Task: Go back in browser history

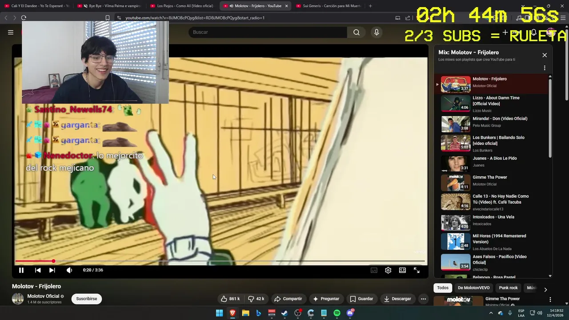Action: [x=6, y=18]
